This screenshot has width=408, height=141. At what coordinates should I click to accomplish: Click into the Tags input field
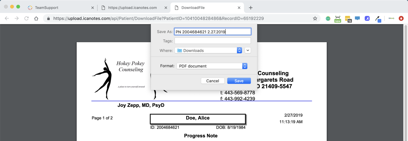point(212,41)
